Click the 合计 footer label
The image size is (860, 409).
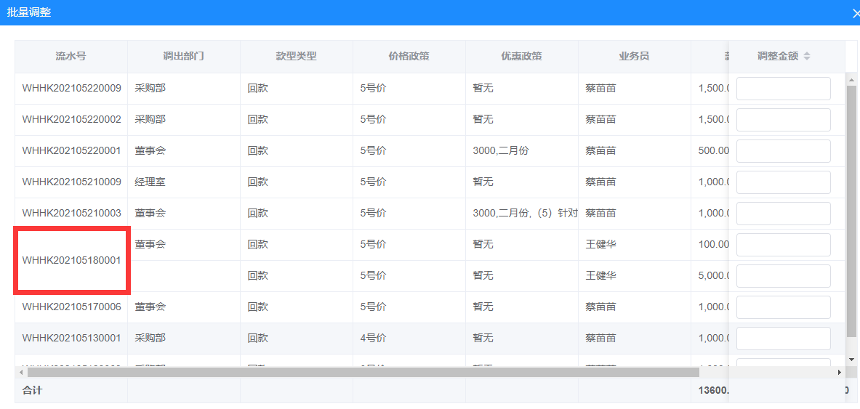tap(32, 391)
